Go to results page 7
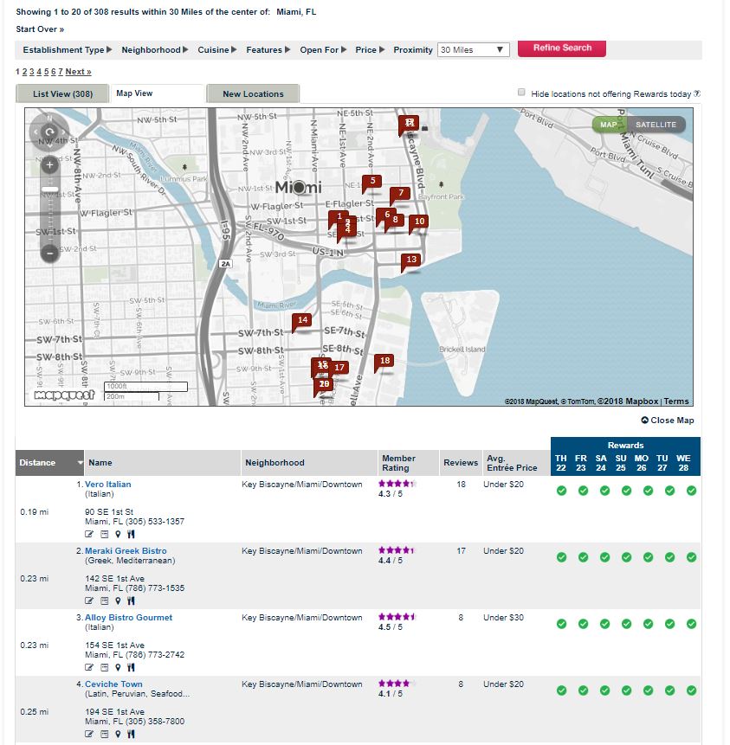Image resolution: width=730 pixels, height=745 pixels. pyautogui.click(x=61, y=72)
